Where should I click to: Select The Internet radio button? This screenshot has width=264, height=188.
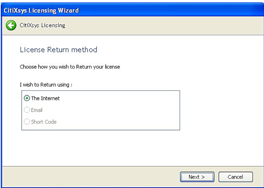[27, 98]
